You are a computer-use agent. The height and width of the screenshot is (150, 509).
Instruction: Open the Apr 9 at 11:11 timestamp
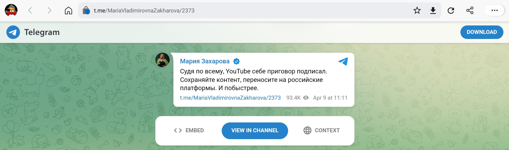coord(330,98)
